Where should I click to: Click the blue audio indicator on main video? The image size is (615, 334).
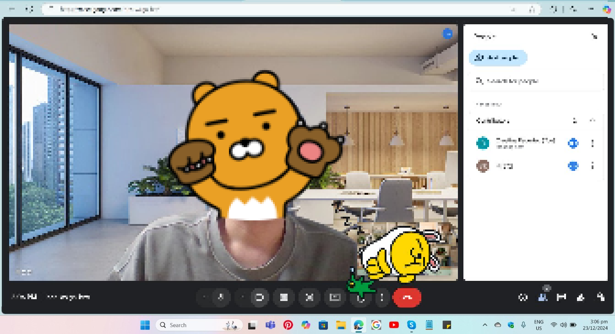(x=447, y=34)
